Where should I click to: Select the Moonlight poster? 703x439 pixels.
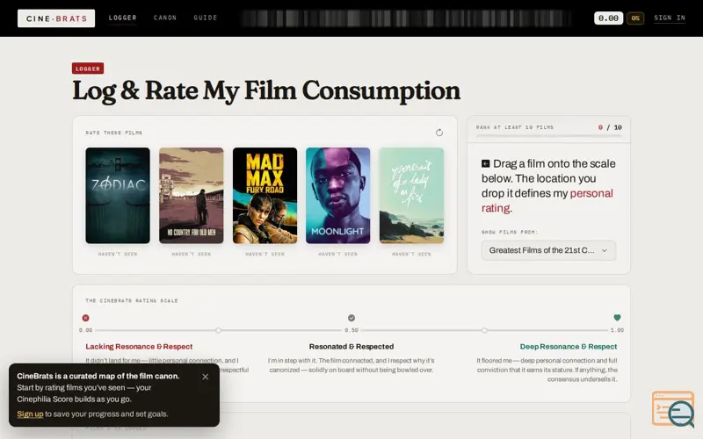(338, 196)
